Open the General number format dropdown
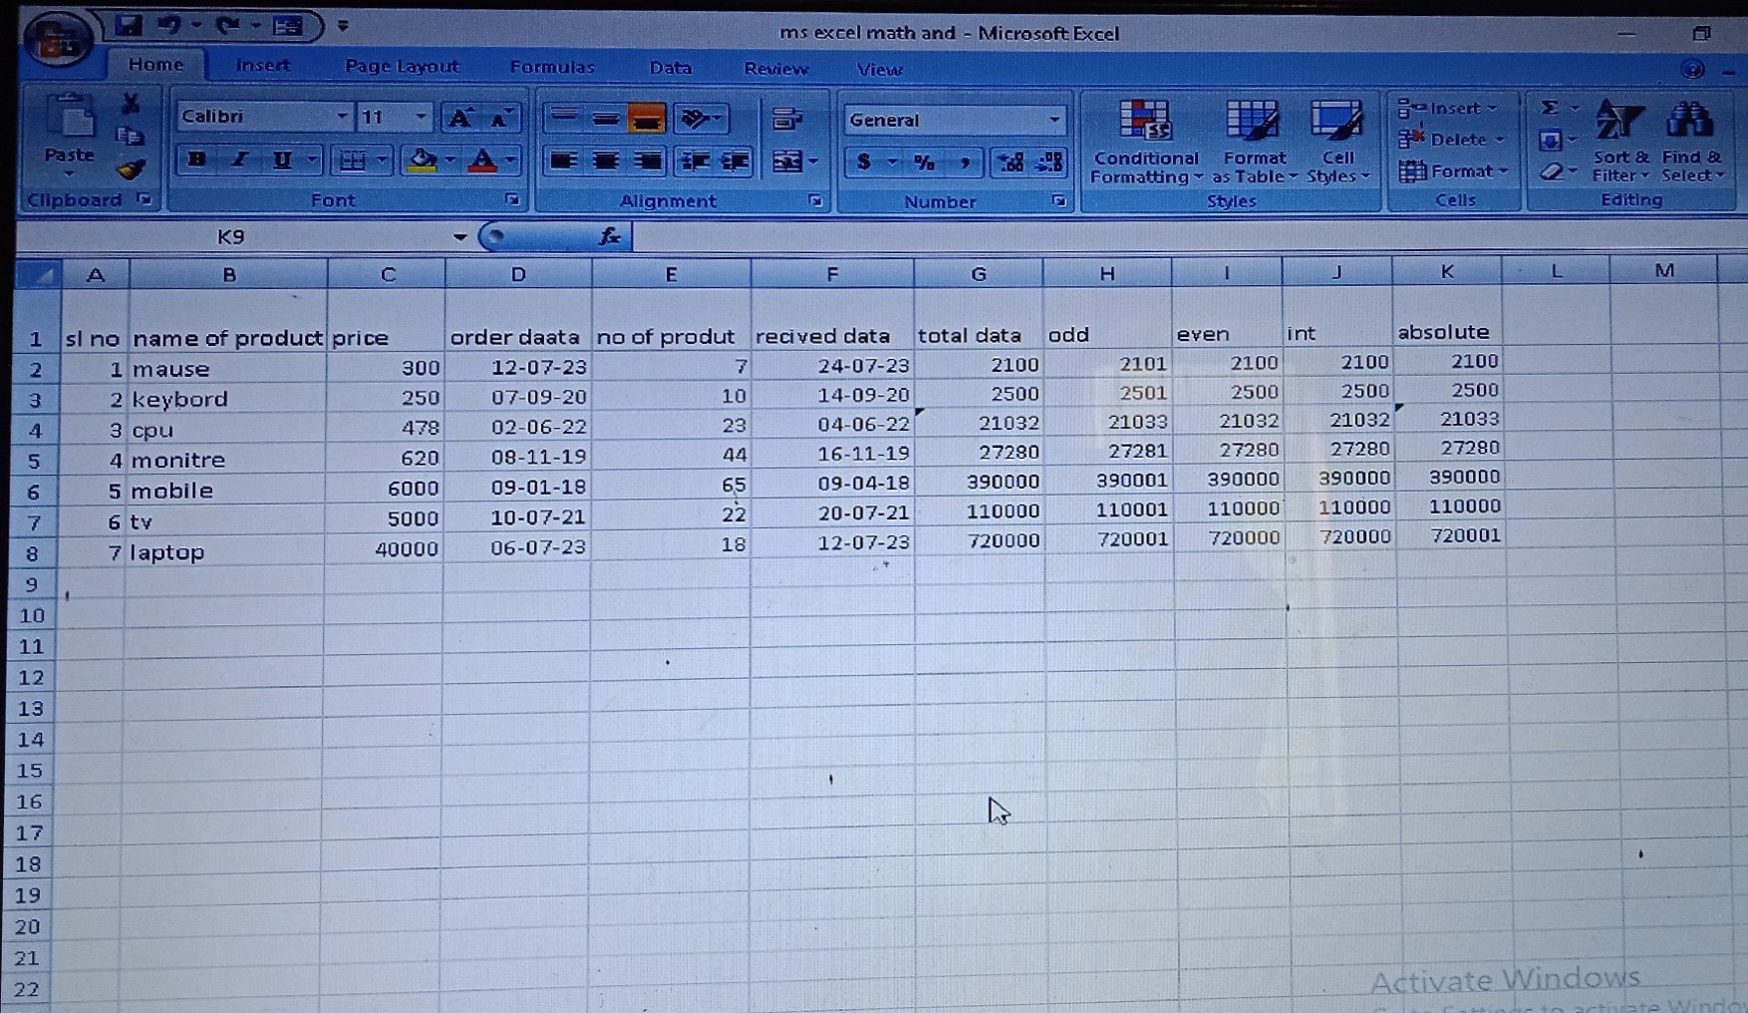Screen dimensions: 1748x1013 (x=1053, y=121)
